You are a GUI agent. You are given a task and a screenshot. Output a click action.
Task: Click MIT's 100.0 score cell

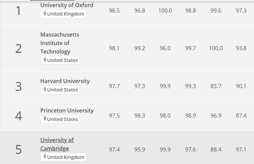point(216,48)
